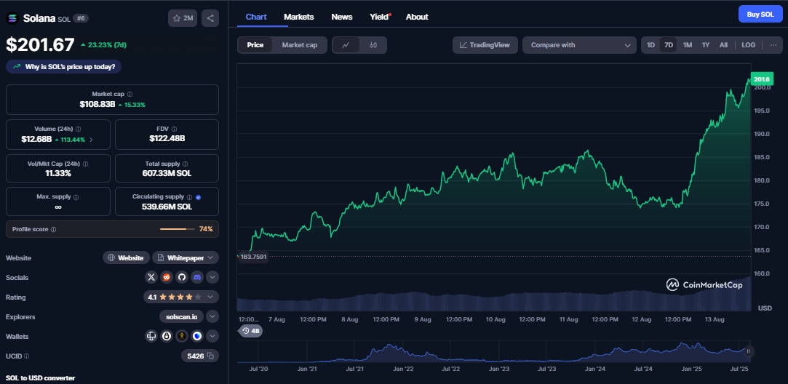
Task: Open the About tab
Action: coord(417,17)
